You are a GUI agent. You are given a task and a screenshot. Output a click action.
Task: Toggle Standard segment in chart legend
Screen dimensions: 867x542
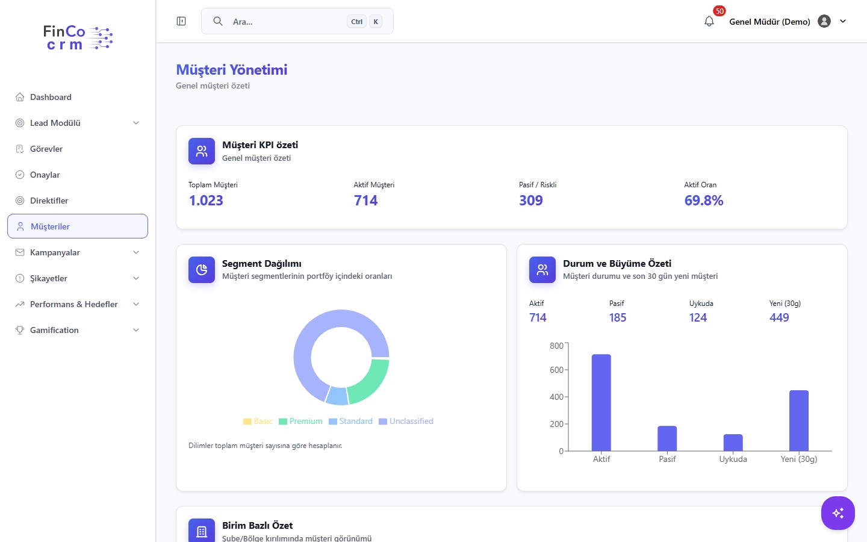(x=350, y=422)
